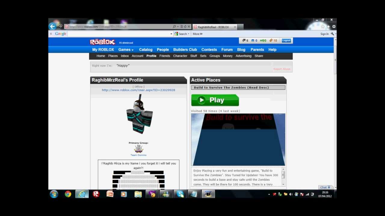Switch to the Money sub-tab
The width and height of the screenshot is (385, 216).
[228, 56]
